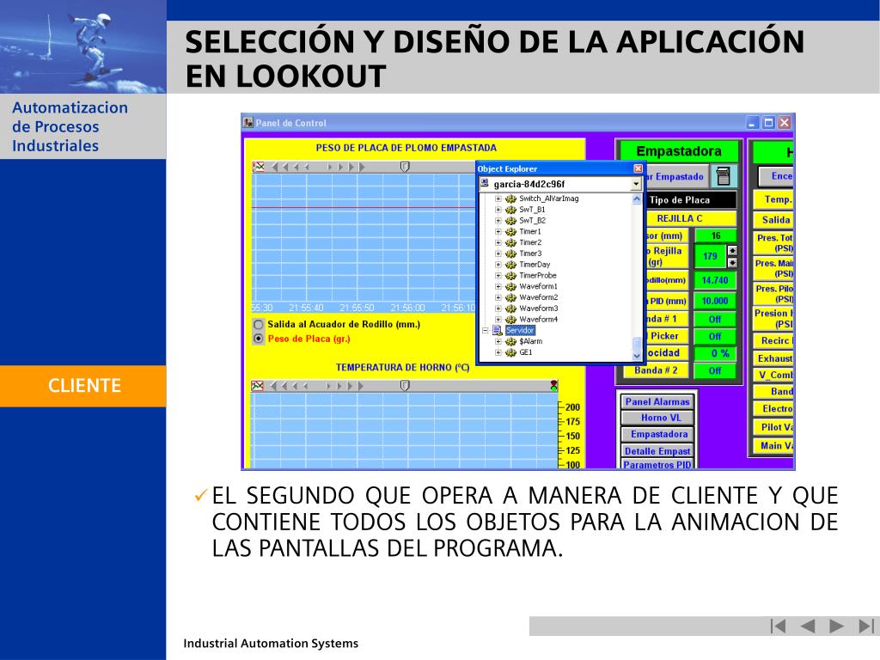Click the traffic light icon on the temperature trend
This screenshot has height=660, width=880.
(x=554, y=386)
